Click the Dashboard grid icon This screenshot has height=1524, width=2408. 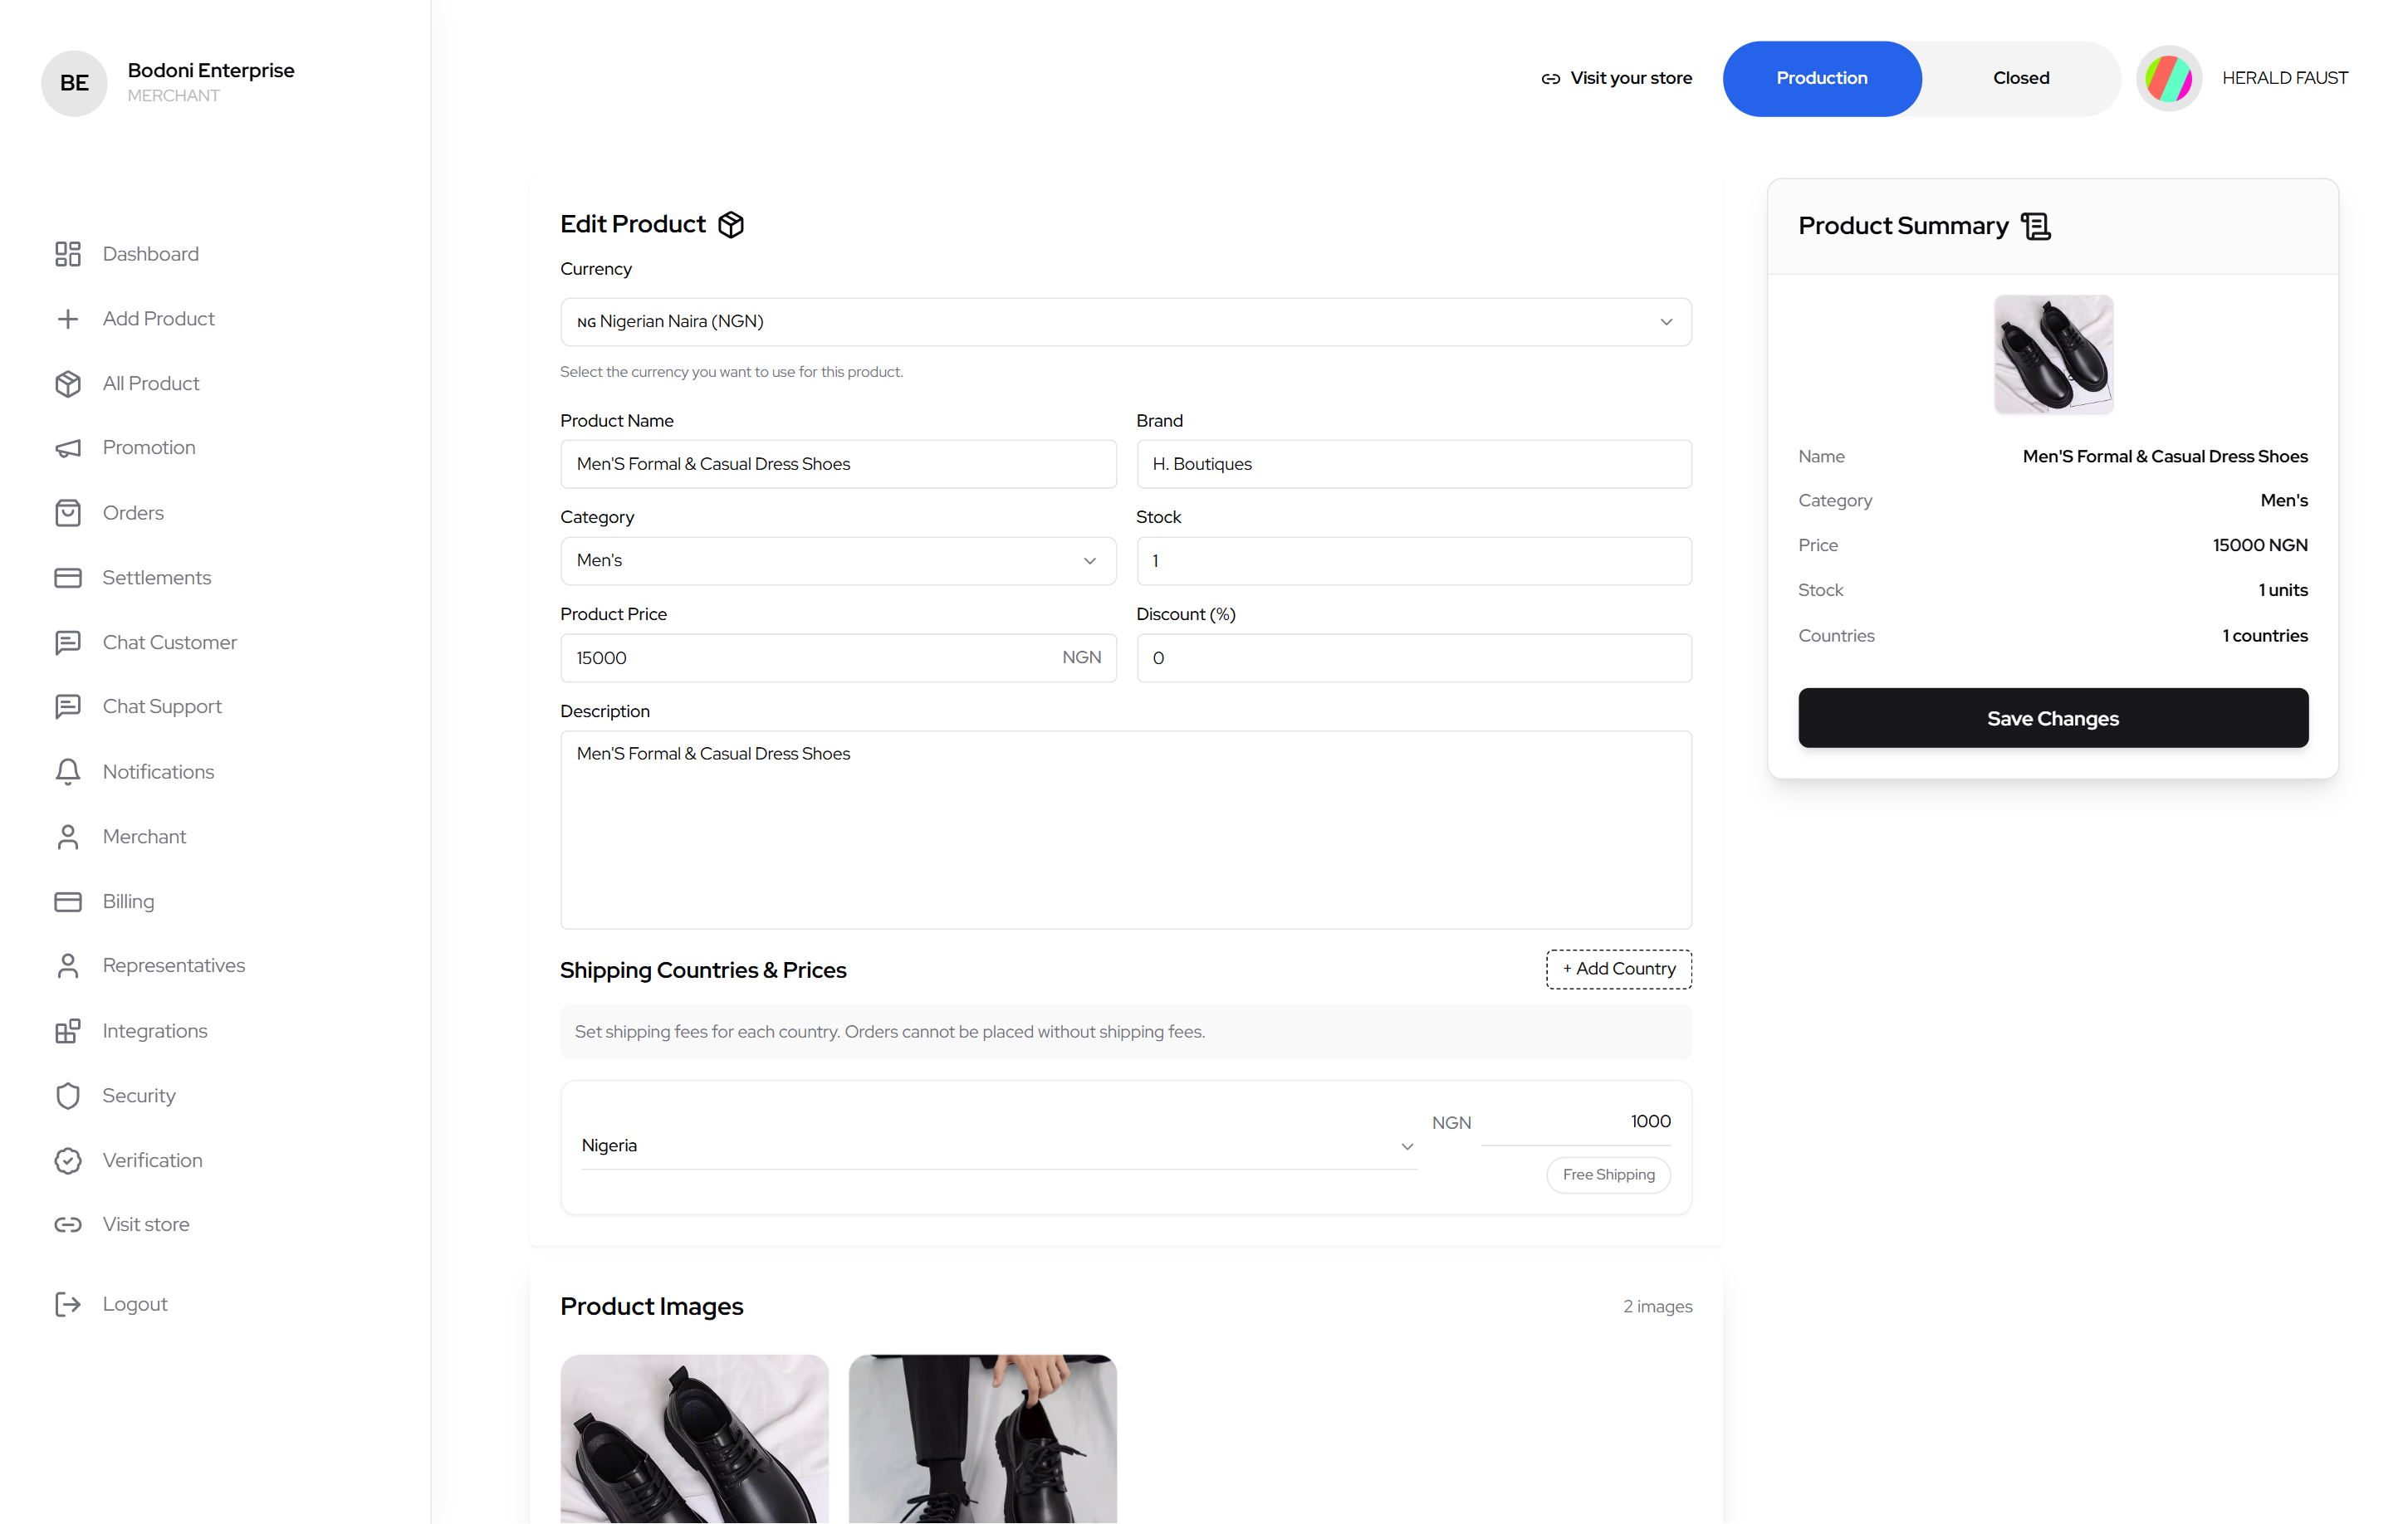click(67, 254)
